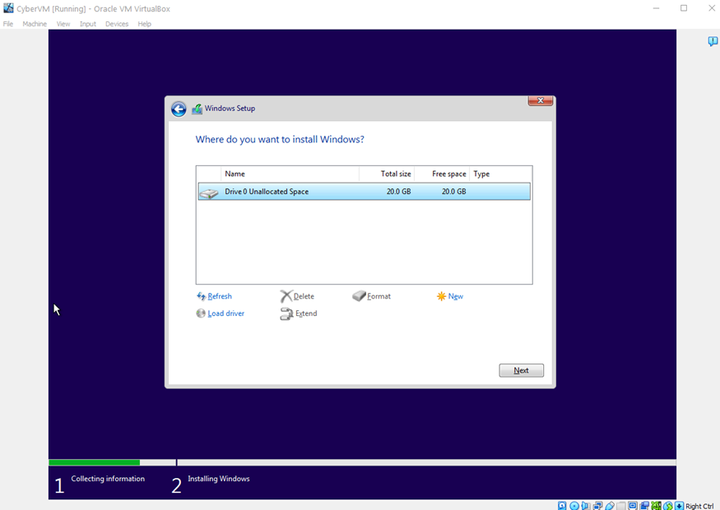Viewport: 720px width, 510px height.
Task: Click the blue back arrow in Windows Setup
Action: tap(179, 109)
